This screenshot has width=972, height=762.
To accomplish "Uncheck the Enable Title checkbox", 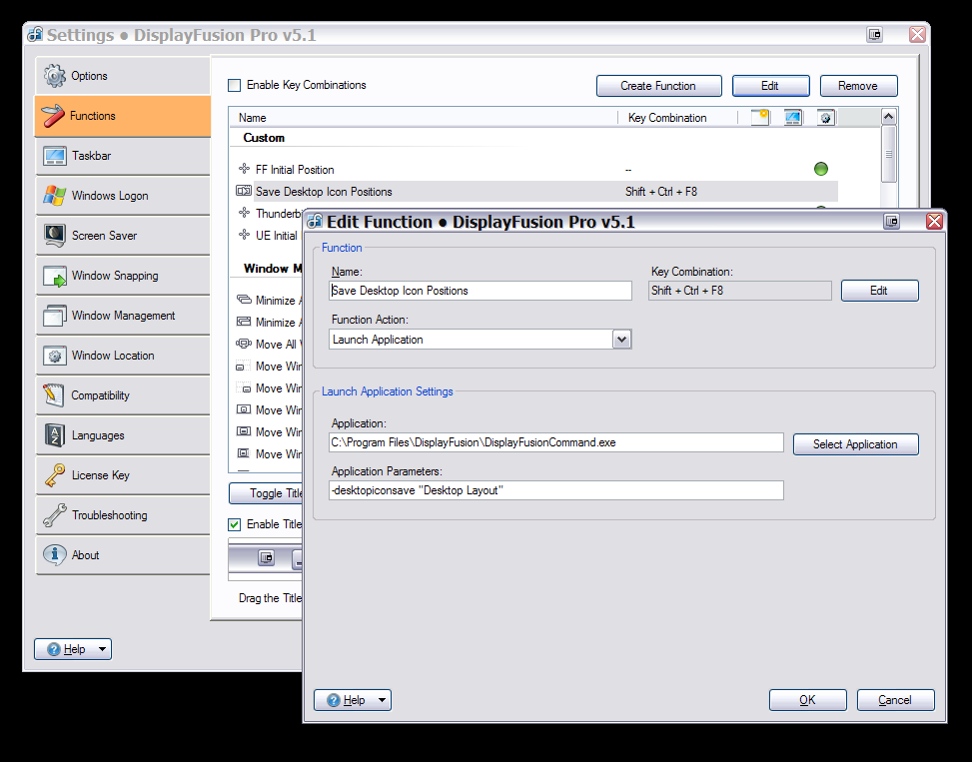I will 235,524.
